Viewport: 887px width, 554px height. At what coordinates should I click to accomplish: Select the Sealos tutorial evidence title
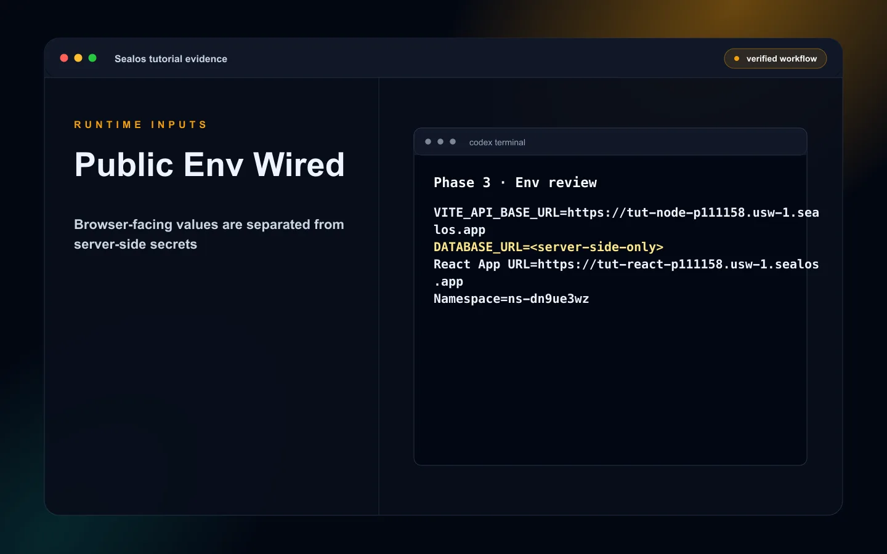pyautogui.click(x=171, y=58)
